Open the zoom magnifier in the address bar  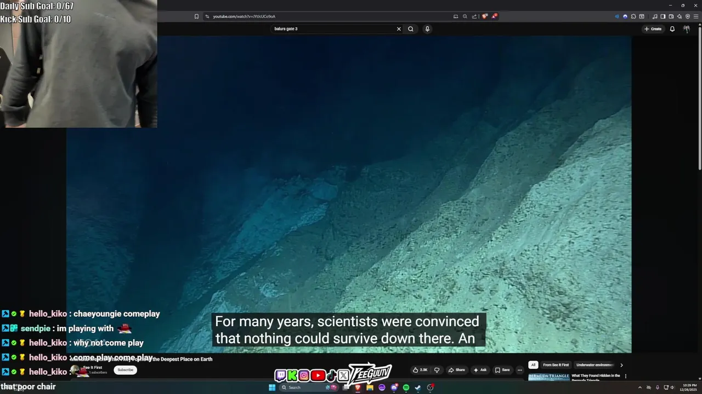pyautogui.click(x=465, y=16)
